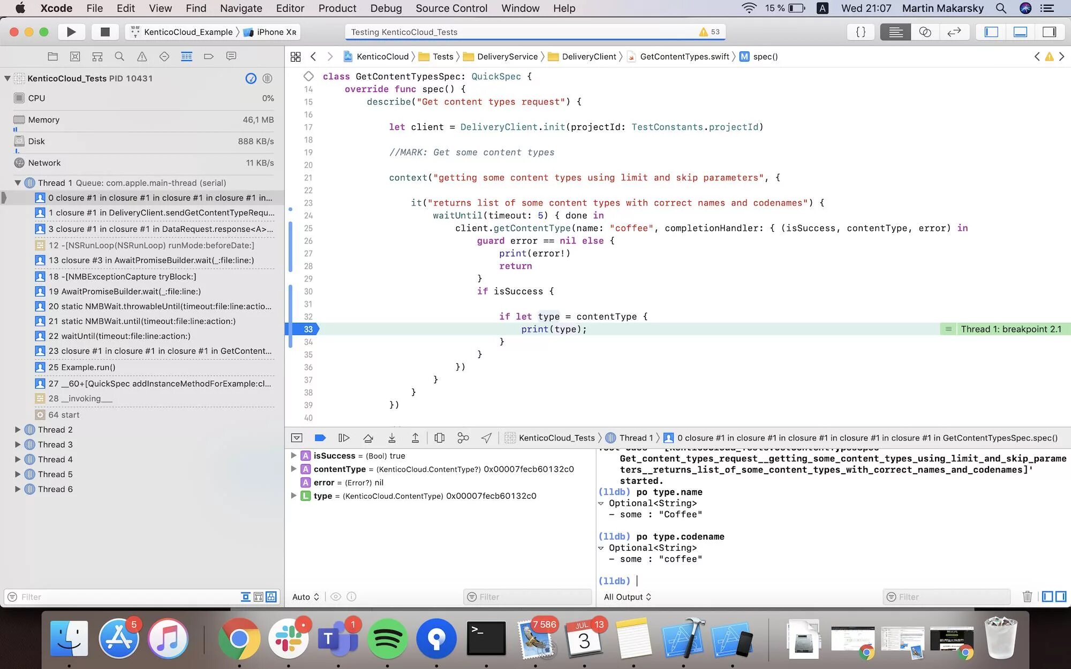Click the test diamond beside class declaration
1071x669 pixels.
click(x=308, y=76)
